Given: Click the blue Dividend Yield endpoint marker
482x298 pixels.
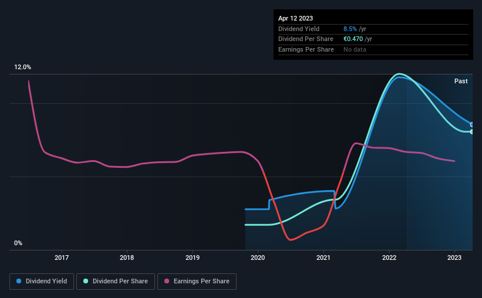Looking at the screenshot, I should pyautogui.click(x=472, y=125).
